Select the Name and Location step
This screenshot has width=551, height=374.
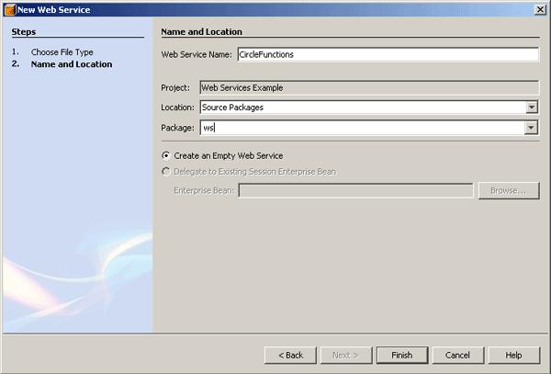click(x=72, y=64)
